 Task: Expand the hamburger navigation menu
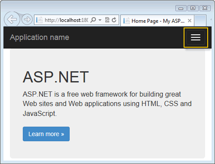tap(196, 37)
